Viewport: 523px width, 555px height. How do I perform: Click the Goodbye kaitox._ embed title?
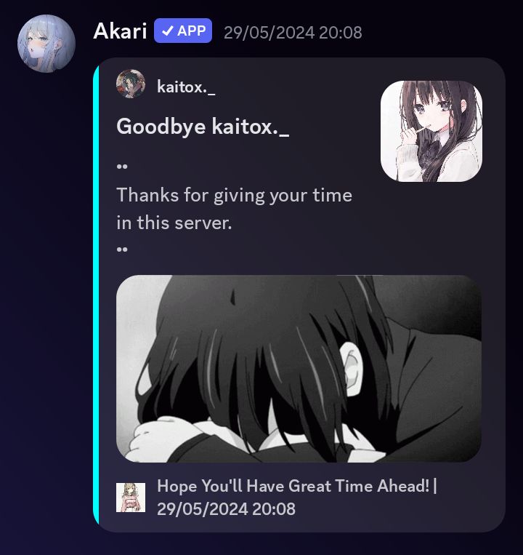point(203,127)
